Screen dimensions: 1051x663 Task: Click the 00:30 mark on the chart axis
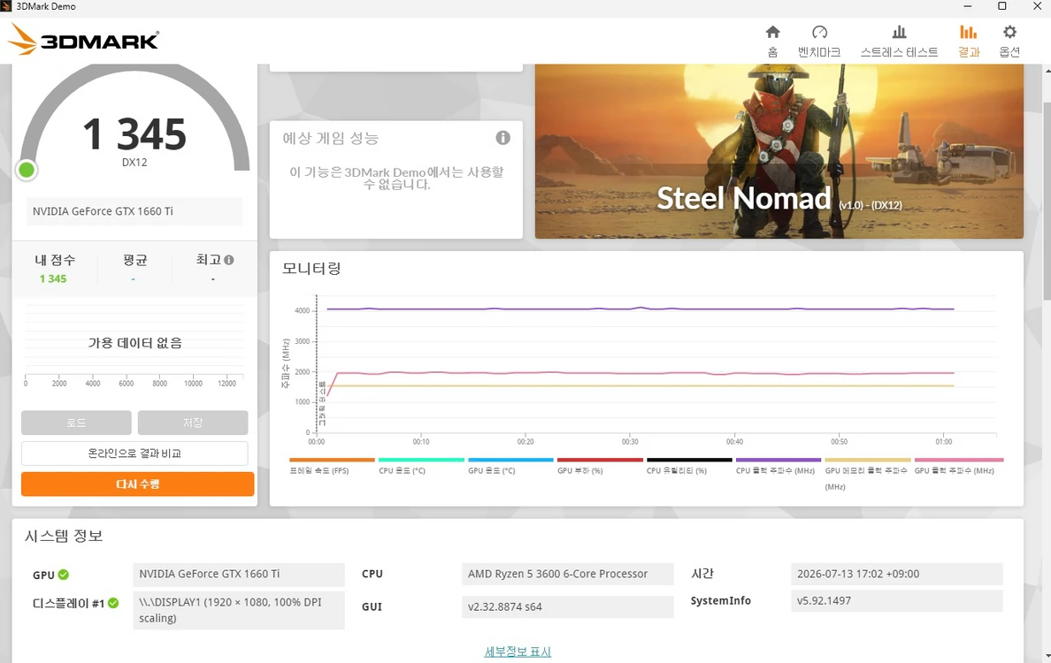(x=630, y=441)
